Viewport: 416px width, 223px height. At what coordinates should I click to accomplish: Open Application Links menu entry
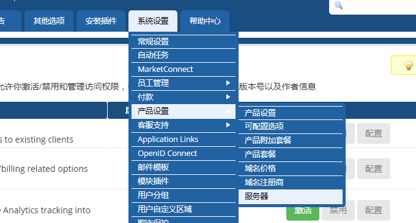(x=184, y=140)
